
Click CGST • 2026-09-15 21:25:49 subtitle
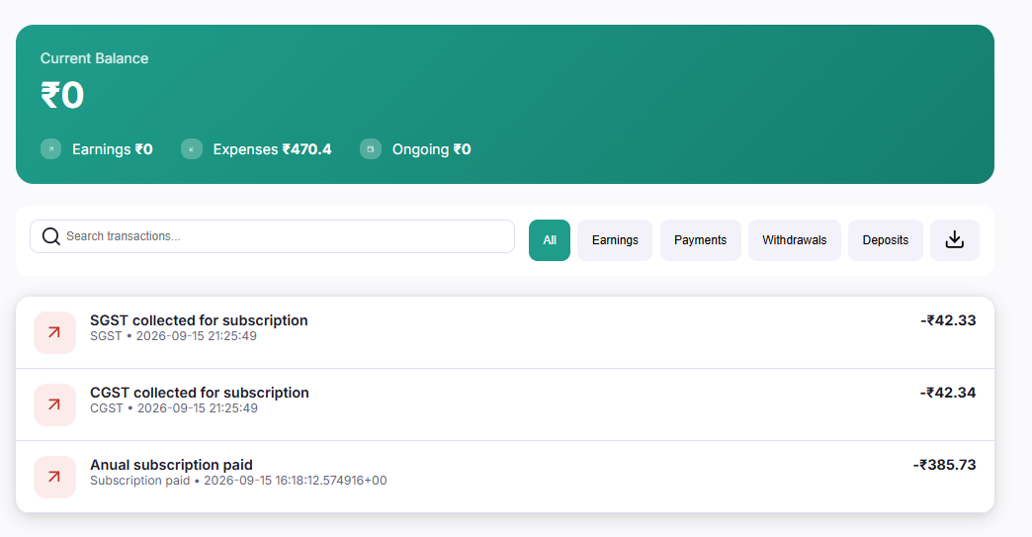coord(174,408)
